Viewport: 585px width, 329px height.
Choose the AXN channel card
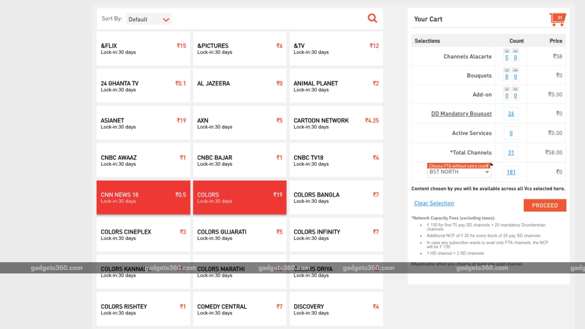tap(240, 123)
